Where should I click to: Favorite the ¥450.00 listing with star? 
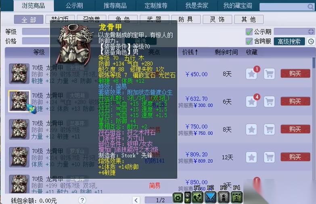pos(251,74)
